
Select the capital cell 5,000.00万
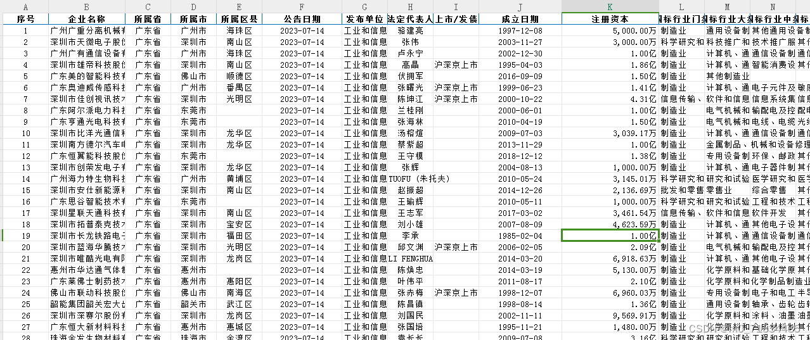tap(610, 30)
